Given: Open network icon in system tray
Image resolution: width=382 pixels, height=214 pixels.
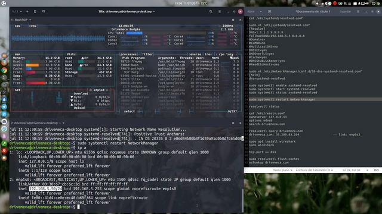Looking at the screenshot, I should [363, 4].
